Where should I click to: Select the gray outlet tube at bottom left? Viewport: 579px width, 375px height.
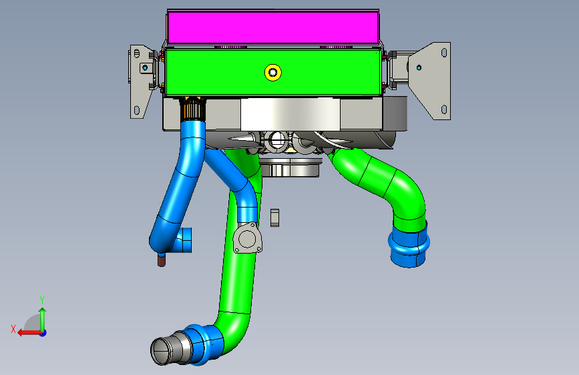pyautogui.click(x=170, y=349)
